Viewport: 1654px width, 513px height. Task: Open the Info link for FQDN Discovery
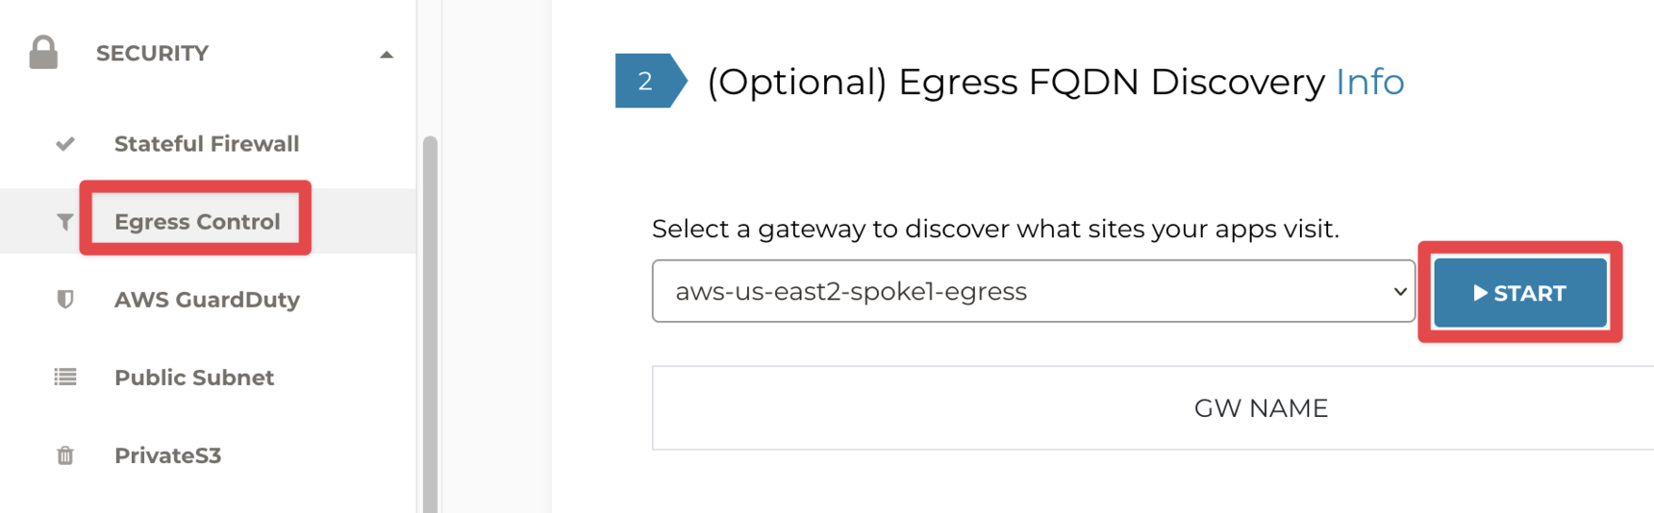pyautogui.click(x=1369, y=83)
